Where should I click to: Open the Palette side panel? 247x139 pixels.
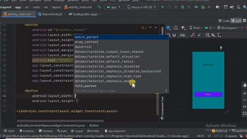click(x=162, y=31)
